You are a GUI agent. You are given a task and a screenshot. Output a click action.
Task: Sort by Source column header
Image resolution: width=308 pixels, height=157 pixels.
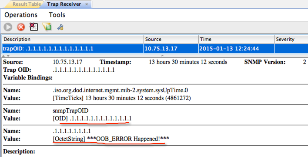point(171,39)
